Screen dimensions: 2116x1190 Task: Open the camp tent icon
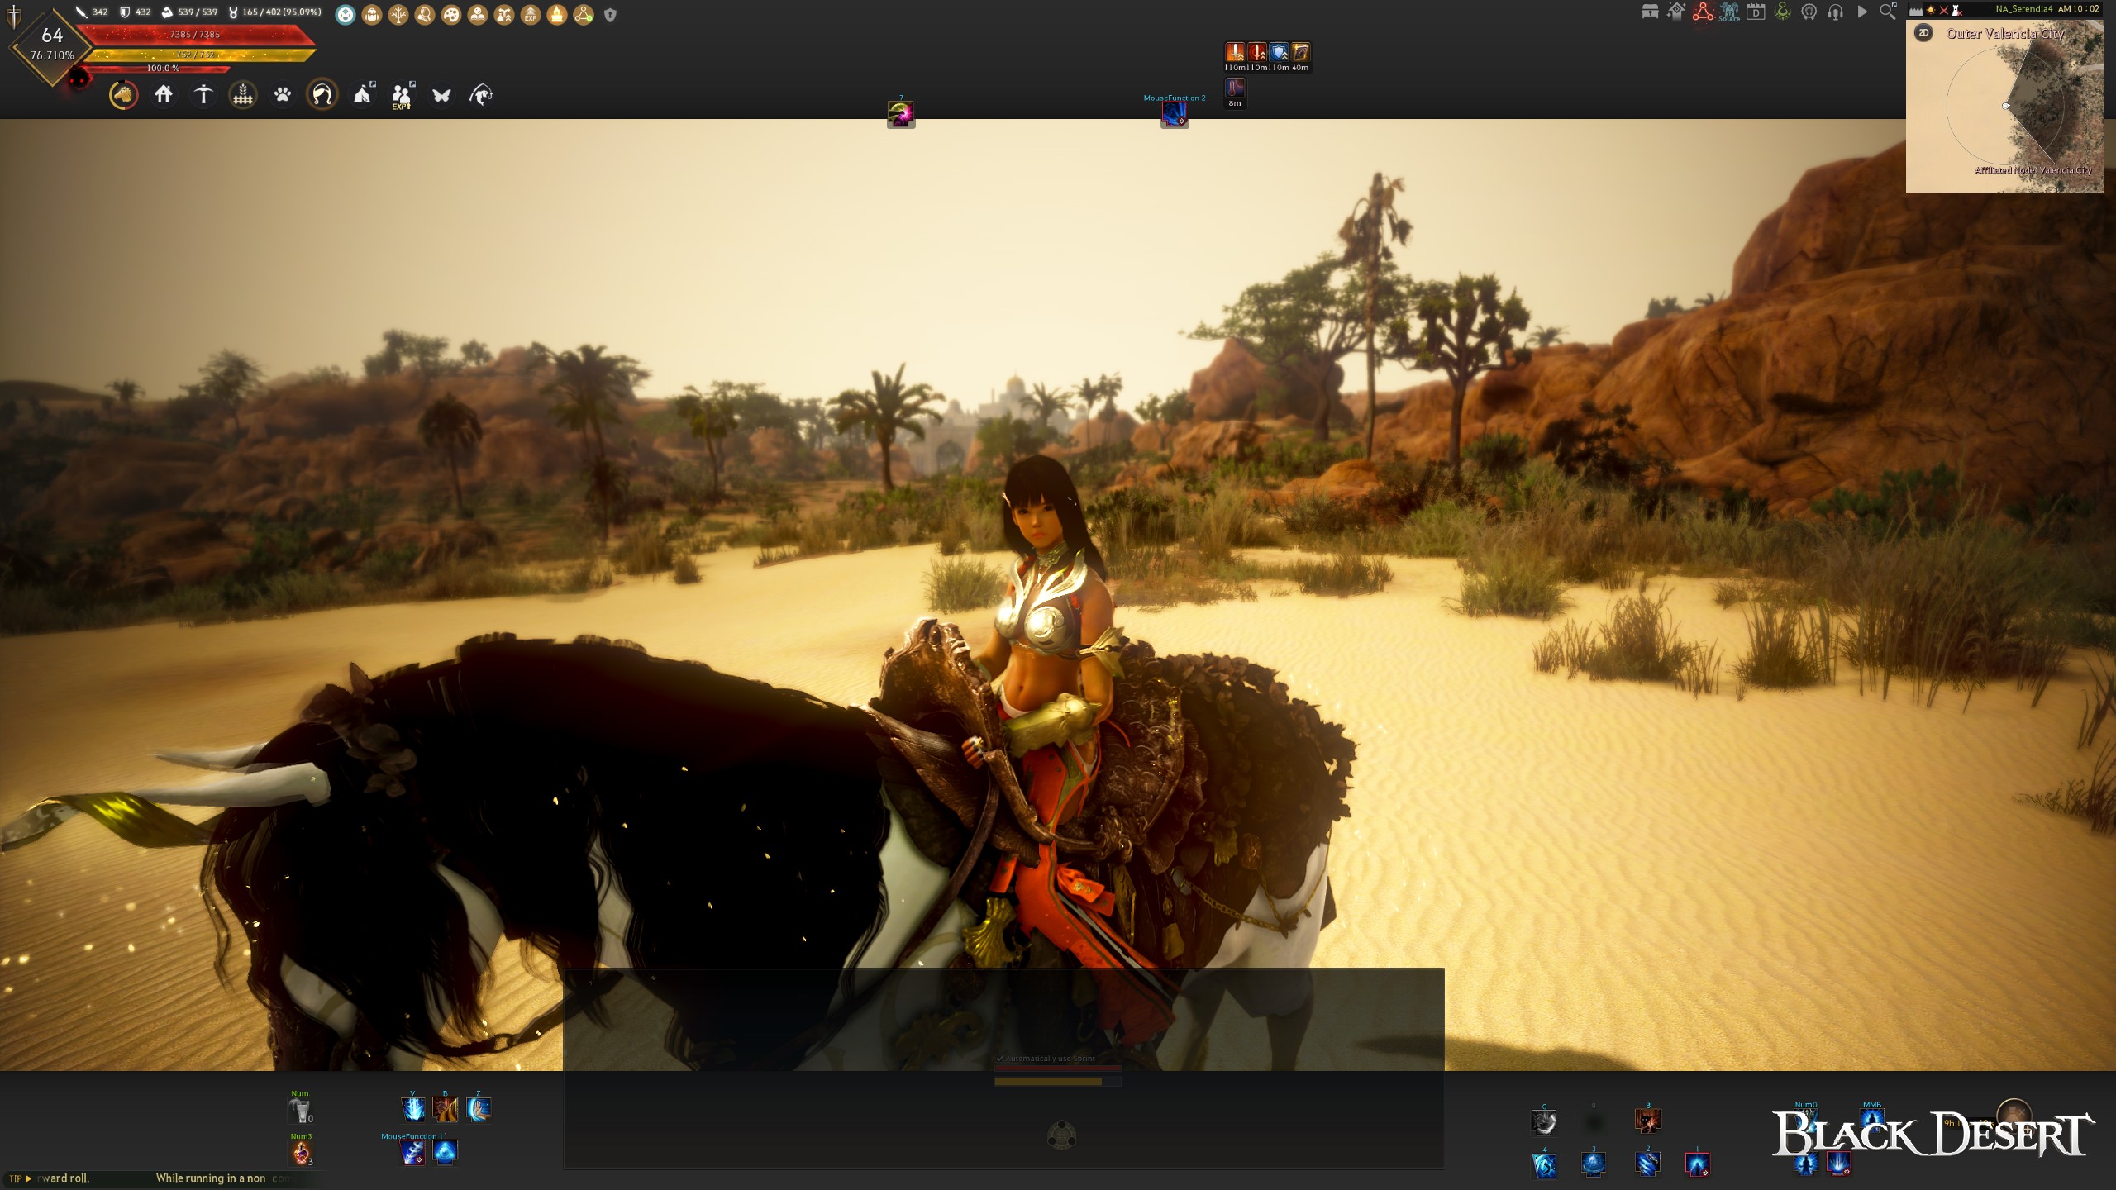pyautogui.click(x=362, y=95)
